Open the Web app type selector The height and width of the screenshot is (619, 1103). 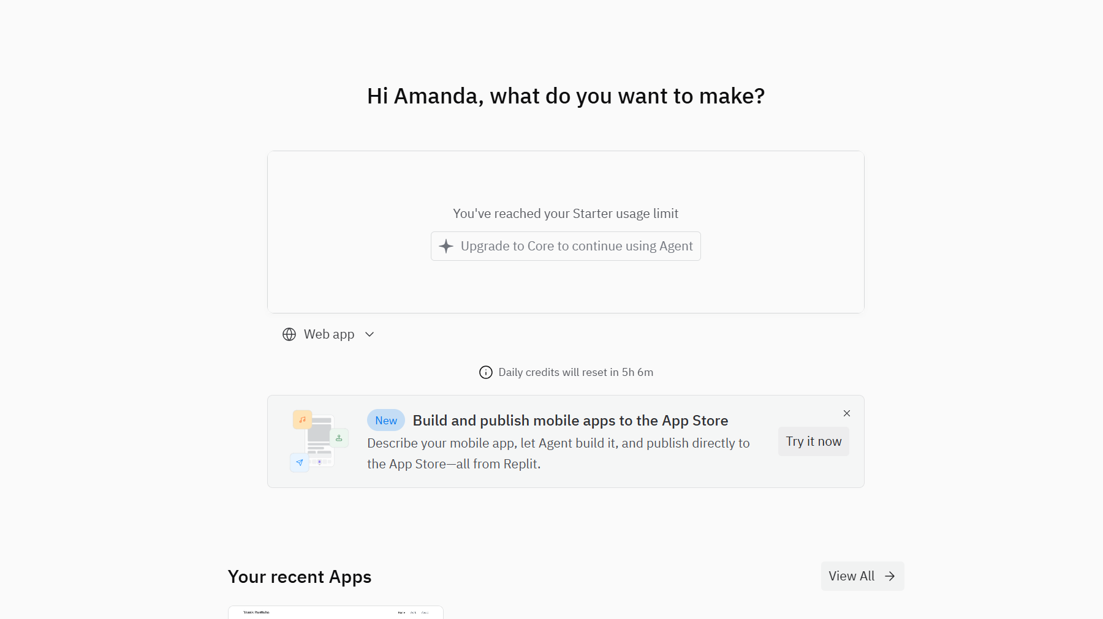coord(329,334)
